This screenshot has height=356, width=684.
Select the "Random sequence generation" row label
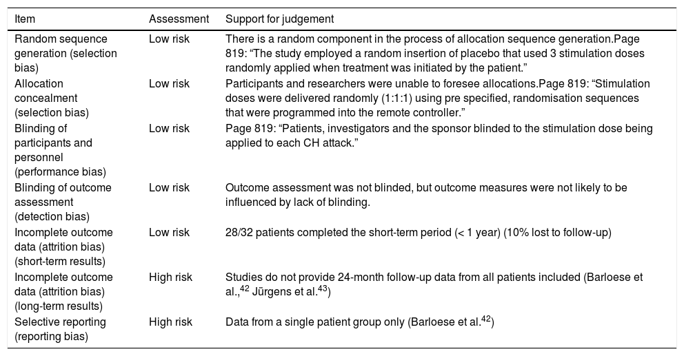click(x=66, y=53)
